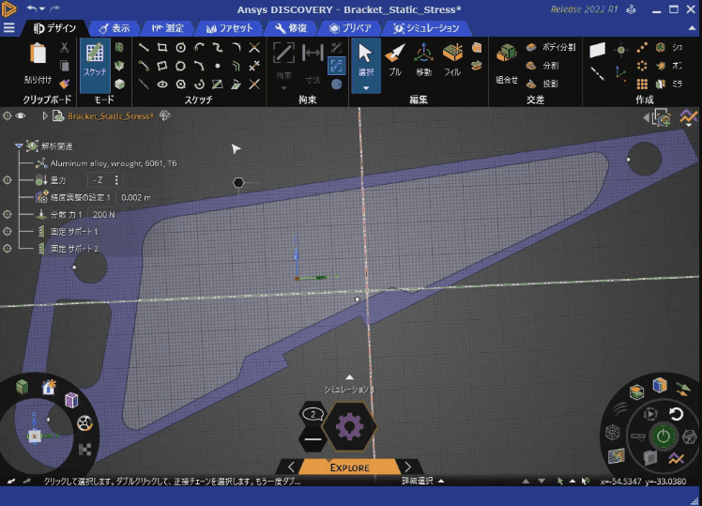
Task: Expand the 詳細選択 status bar arrow
Action: coord(441,482)
